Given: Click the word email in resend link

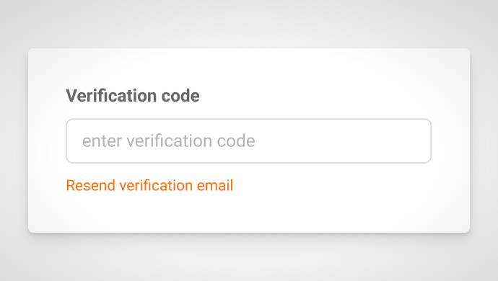Looking at the screenshot, I should tap(215, 185).
